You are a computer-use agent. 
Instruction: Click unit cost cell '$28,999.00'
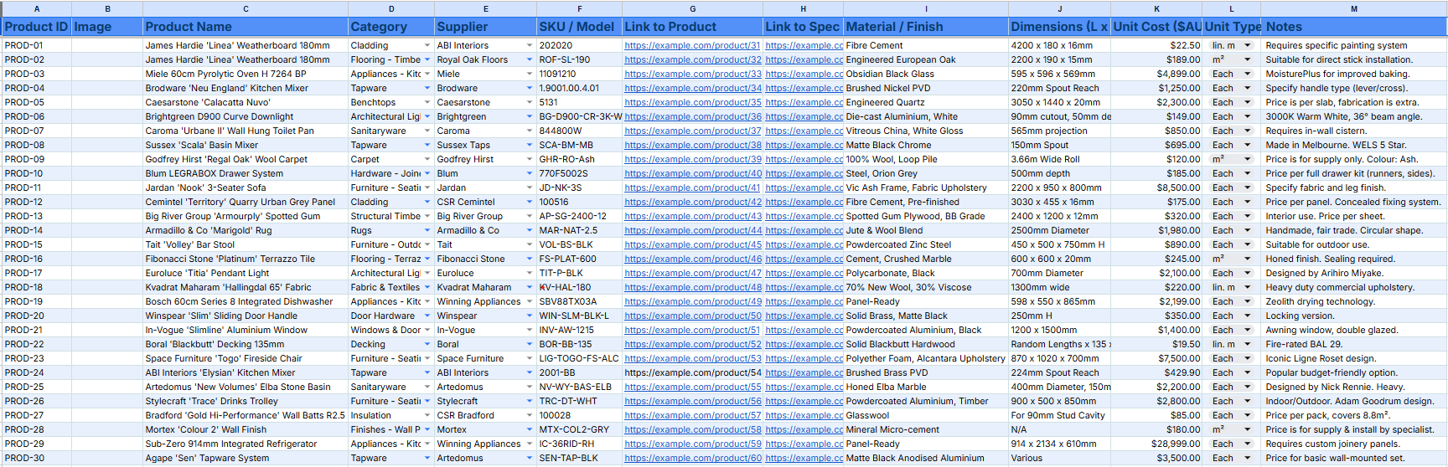click(x=1156, y=444)
